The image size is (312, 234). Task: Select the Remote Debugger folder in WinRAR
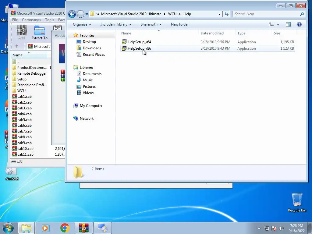pos(29,73)
